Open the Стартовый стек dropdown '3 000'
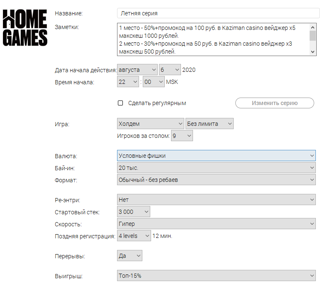The width and height of the screenshot is (320, 284). coord(134,212)
